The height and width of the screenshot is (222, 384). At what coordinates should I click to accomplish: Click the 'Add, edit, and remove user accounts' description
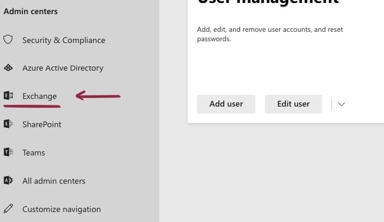[270, 34]
